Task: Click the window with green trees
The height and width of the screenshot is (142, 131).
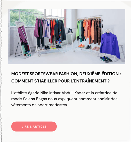Action: (27, 18)
